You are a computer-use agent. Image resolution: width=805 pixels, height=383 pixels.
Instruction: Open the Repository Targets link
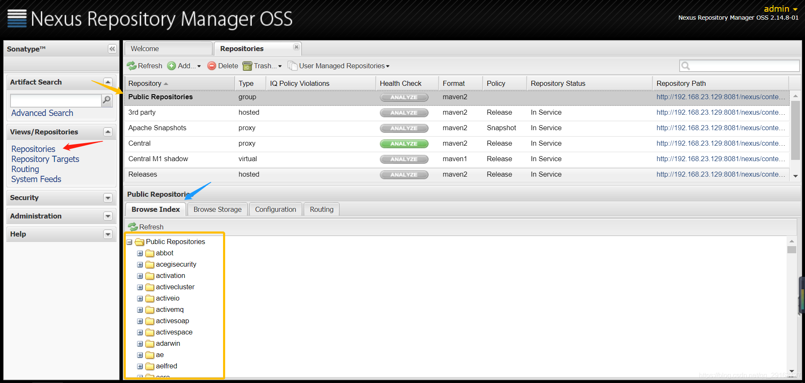pyautogui.click(x=45, y=159)
